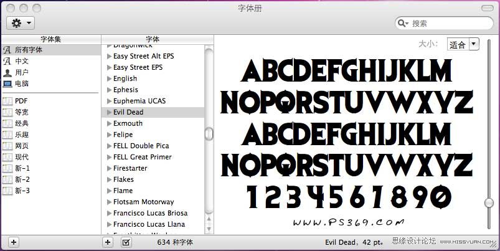The width and height of the screenshot is (500, 251).
Task: Expand the Ephesis font family
Action: click(x=109, y=90)
